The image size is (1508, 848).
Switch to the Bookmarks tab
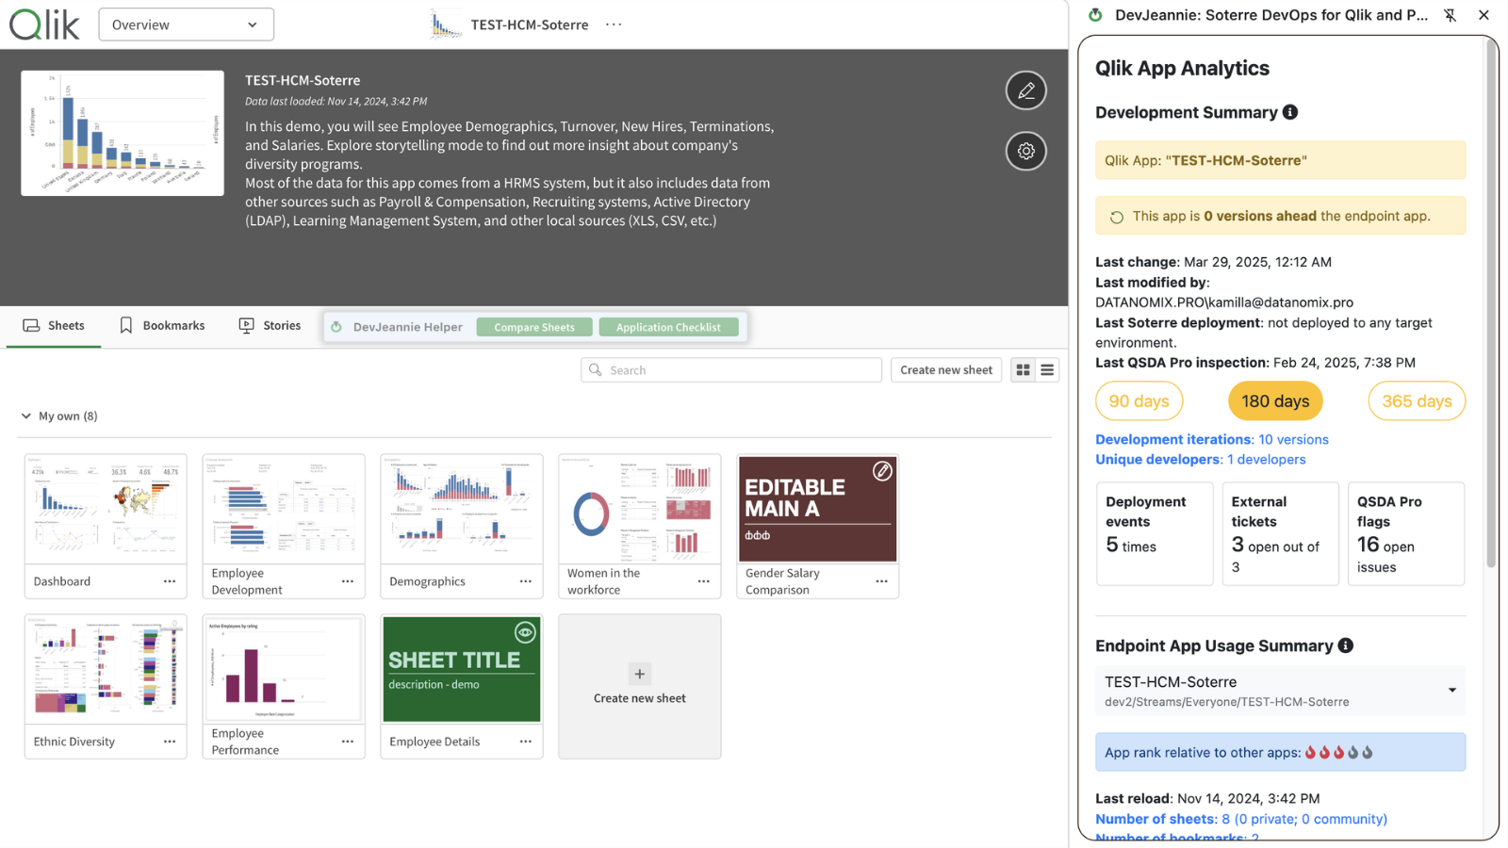tap(162, 325)
